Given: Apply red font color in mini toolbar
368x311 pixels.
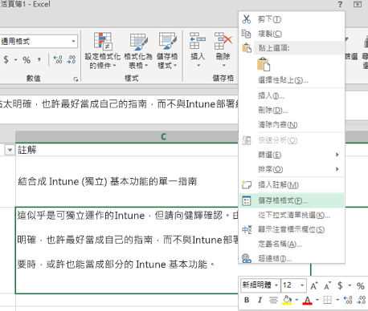Looking at the screenshot, I should tap(307, 301).
